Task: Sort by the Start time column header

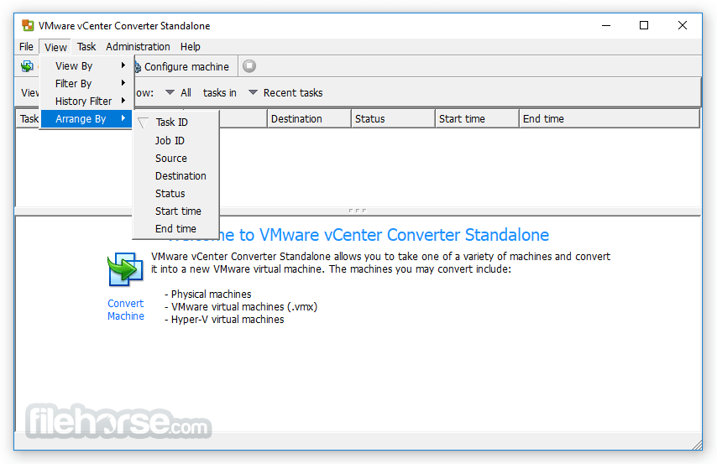Action: [x=478, y=119]
